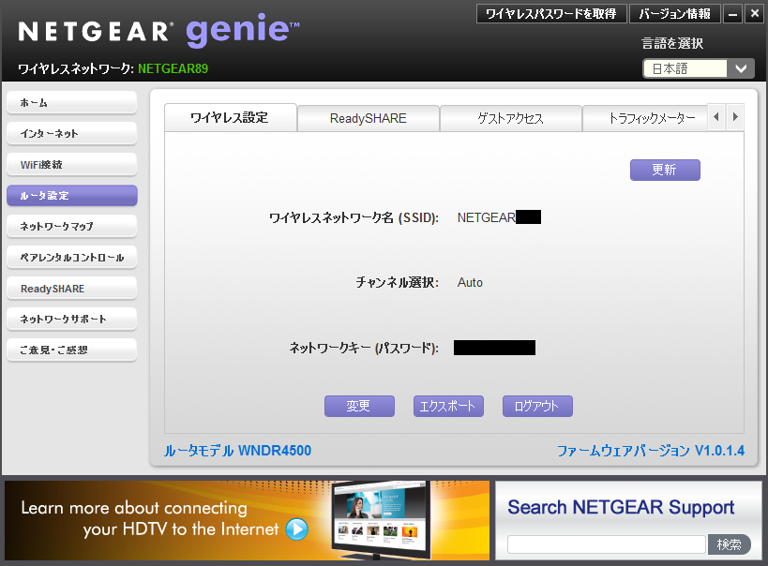Open ネットワークマップ from the sidebar

(71, 226)
